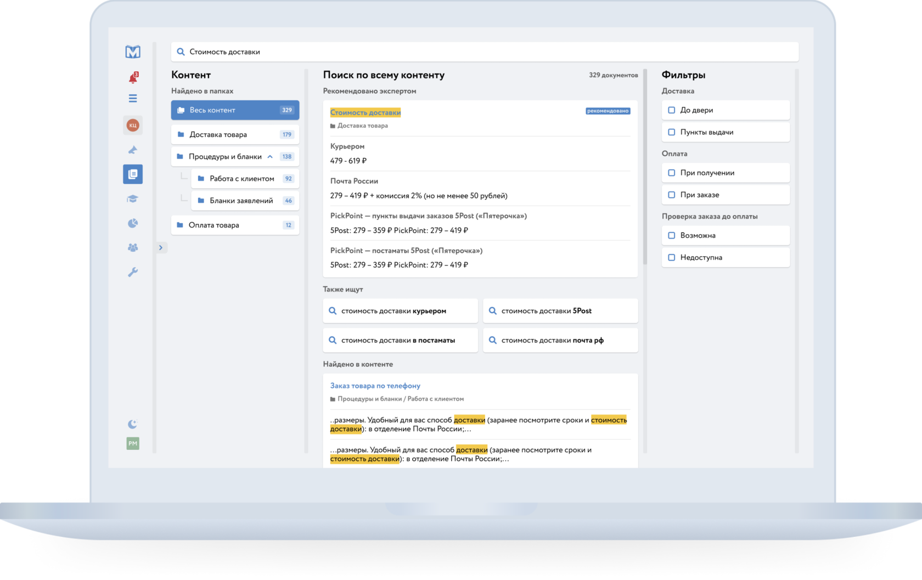Open the content library section in sidebar
Screen dimensions: 922x580
(133, 174)
